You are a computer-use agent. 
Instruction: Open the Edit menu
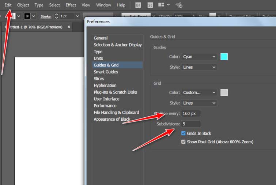[8, 5]
